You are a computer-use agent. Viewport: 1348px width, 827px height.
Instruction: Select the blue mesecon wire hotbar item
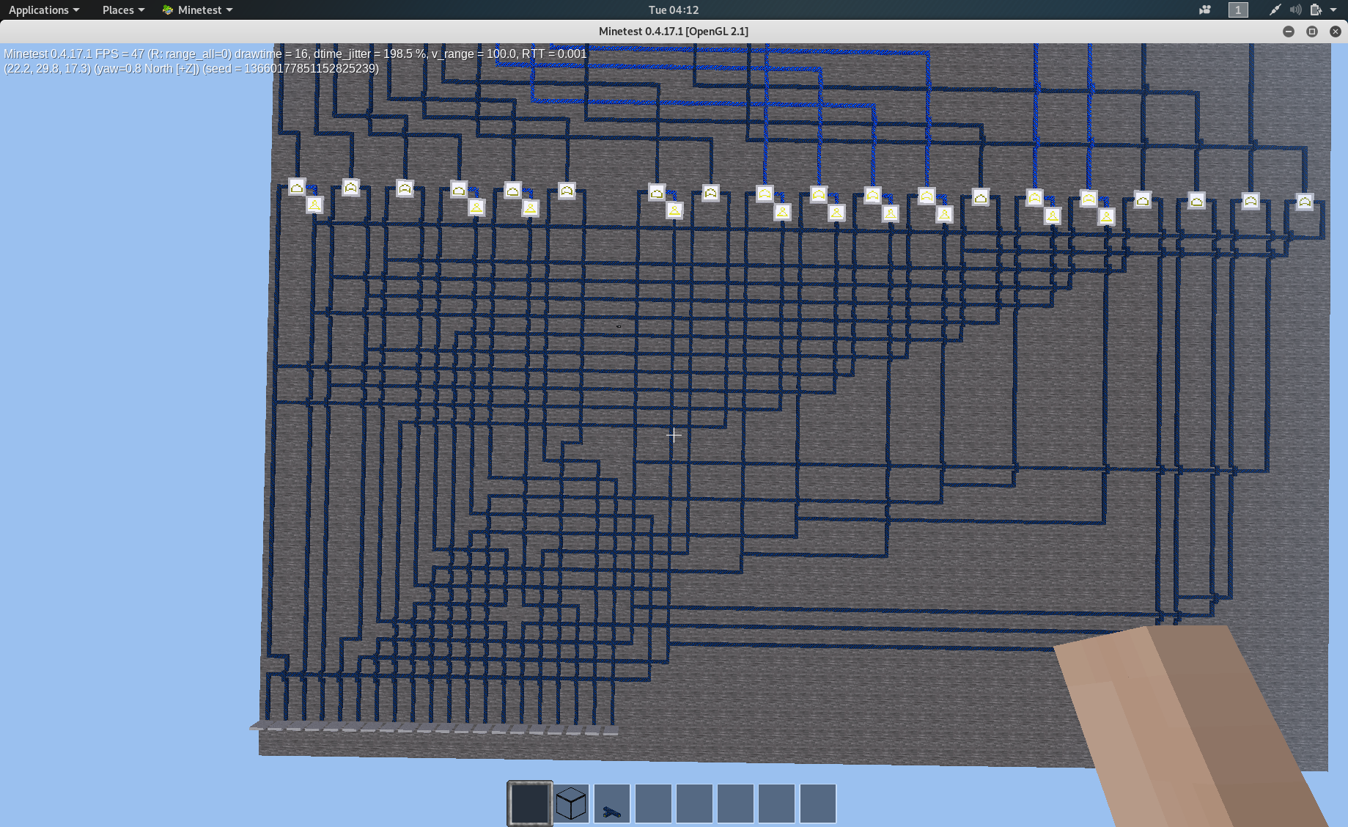(x=612, y=804)
